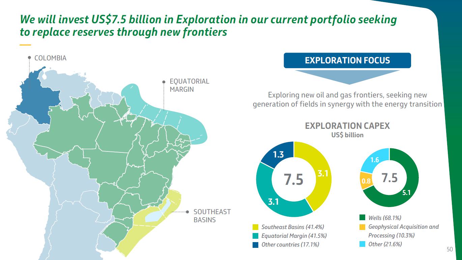The height and width of the screenshot is (260, 462).
Task: Select the "Southeast Basins (41.4%)" legend text
Action: (x=293, y=227)
